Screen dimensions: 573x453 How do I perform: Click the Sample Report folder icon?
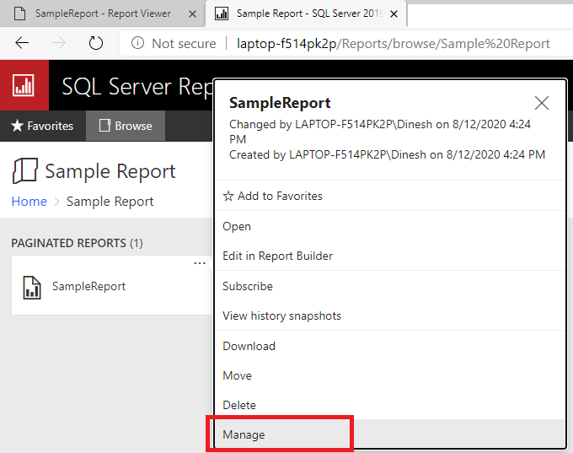tap(24, 171)
